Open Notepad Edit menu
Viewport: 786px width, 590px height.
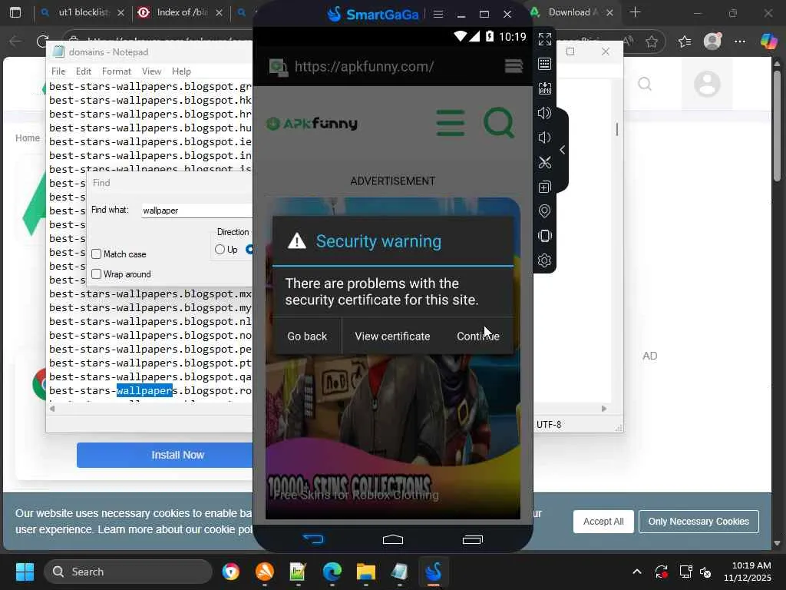pos(83,71)
